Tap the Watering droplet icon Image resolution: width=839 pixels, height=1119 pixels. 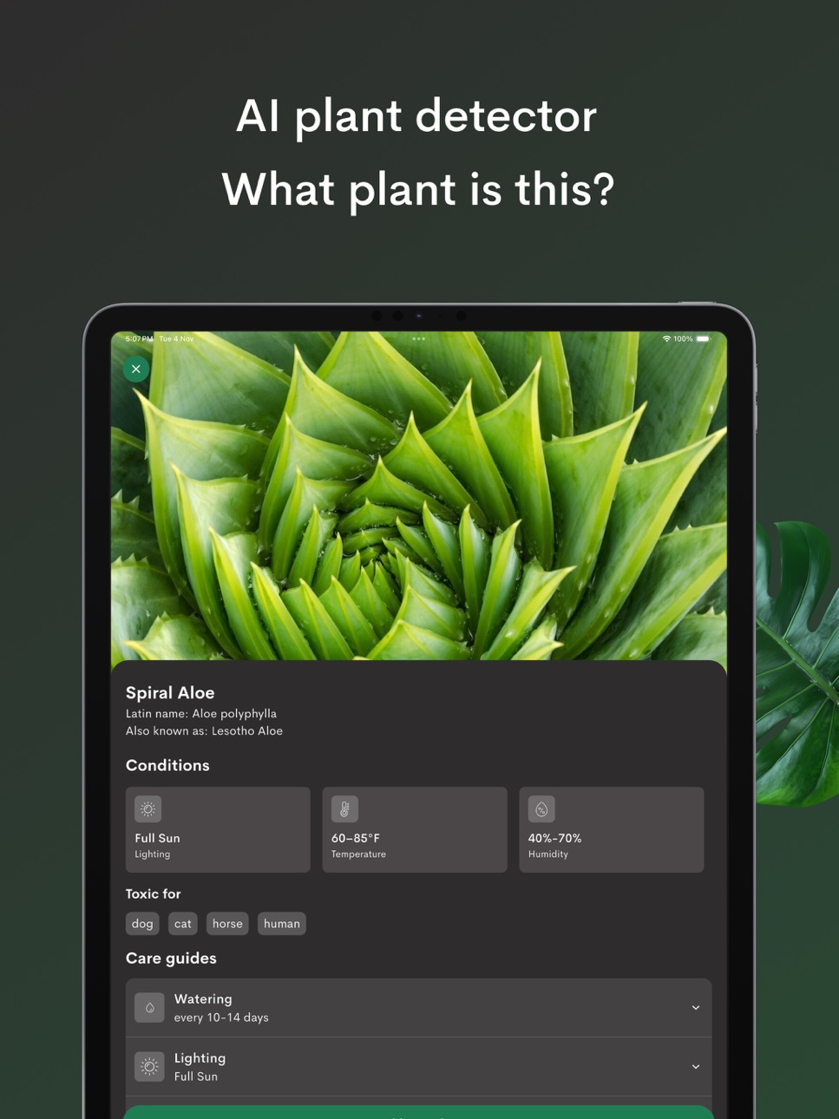point(149,1008)
